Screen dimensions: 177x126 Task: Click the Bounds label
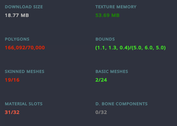coord(105,39)
